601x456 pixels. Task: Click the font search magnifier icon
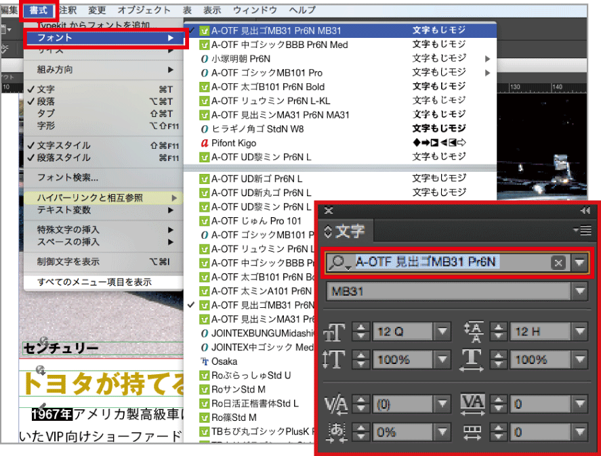click(x=339, y=263)
